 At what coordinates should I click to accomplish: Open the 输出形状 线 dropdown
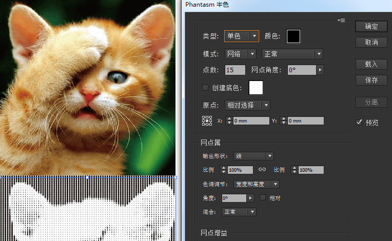253,156
